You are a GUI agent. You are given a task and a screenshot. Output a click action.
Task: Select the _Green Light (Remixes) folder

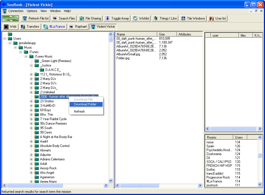(x=56, y=61)
